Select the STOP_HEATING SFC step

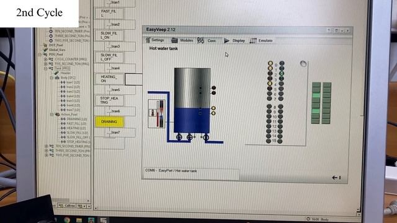pos(109,100)
